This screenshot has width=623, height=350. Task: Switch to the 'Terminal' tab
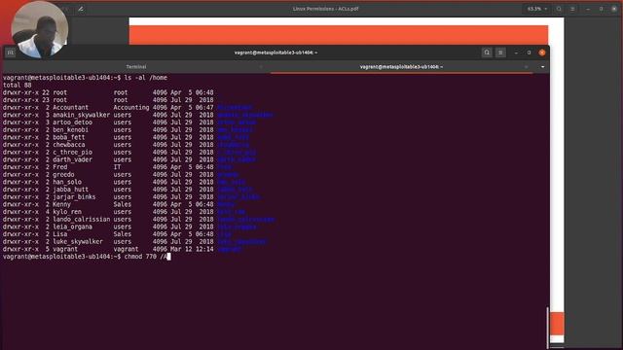click(x=136, y=67)
